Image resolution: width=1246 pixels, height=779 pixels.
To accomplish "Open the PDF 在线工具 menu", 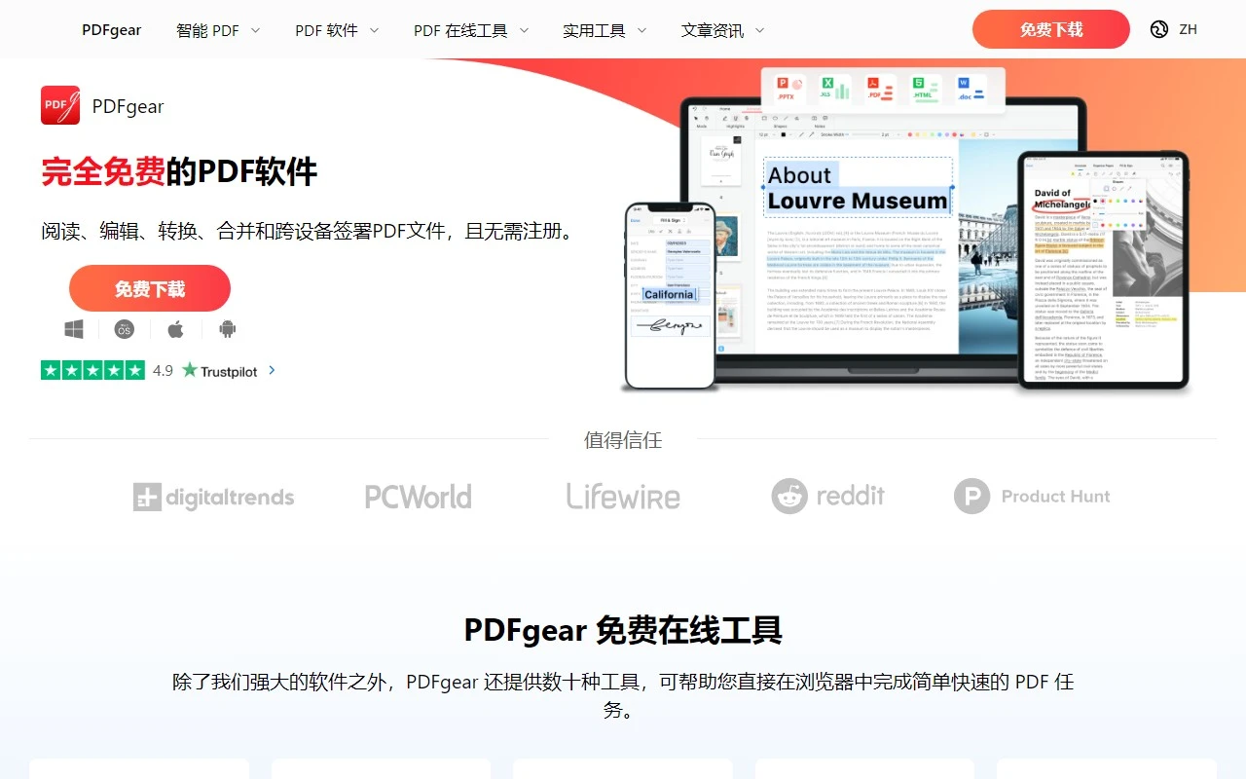I will [460, 30].
